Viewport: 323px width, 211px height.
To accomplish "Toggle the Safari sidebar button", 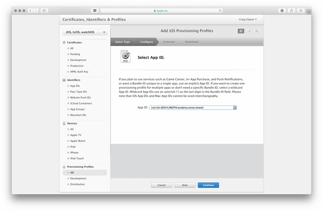I will pos(44,11).
